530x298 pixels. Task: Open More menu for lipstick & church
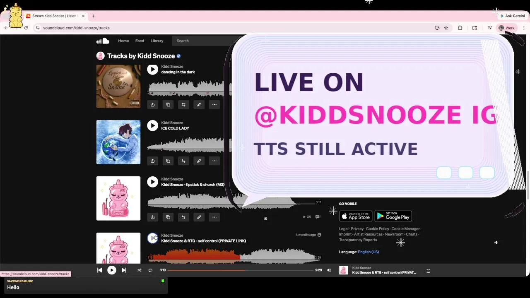(214, 217)
